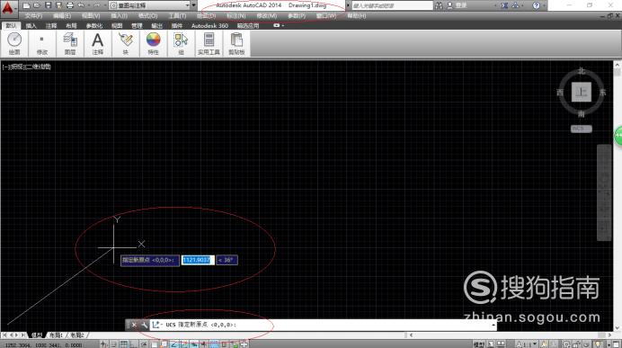Screen dimensions: 622x348
Task: Click the WCS button under the ViewCube
Action: tap(582, 129)
